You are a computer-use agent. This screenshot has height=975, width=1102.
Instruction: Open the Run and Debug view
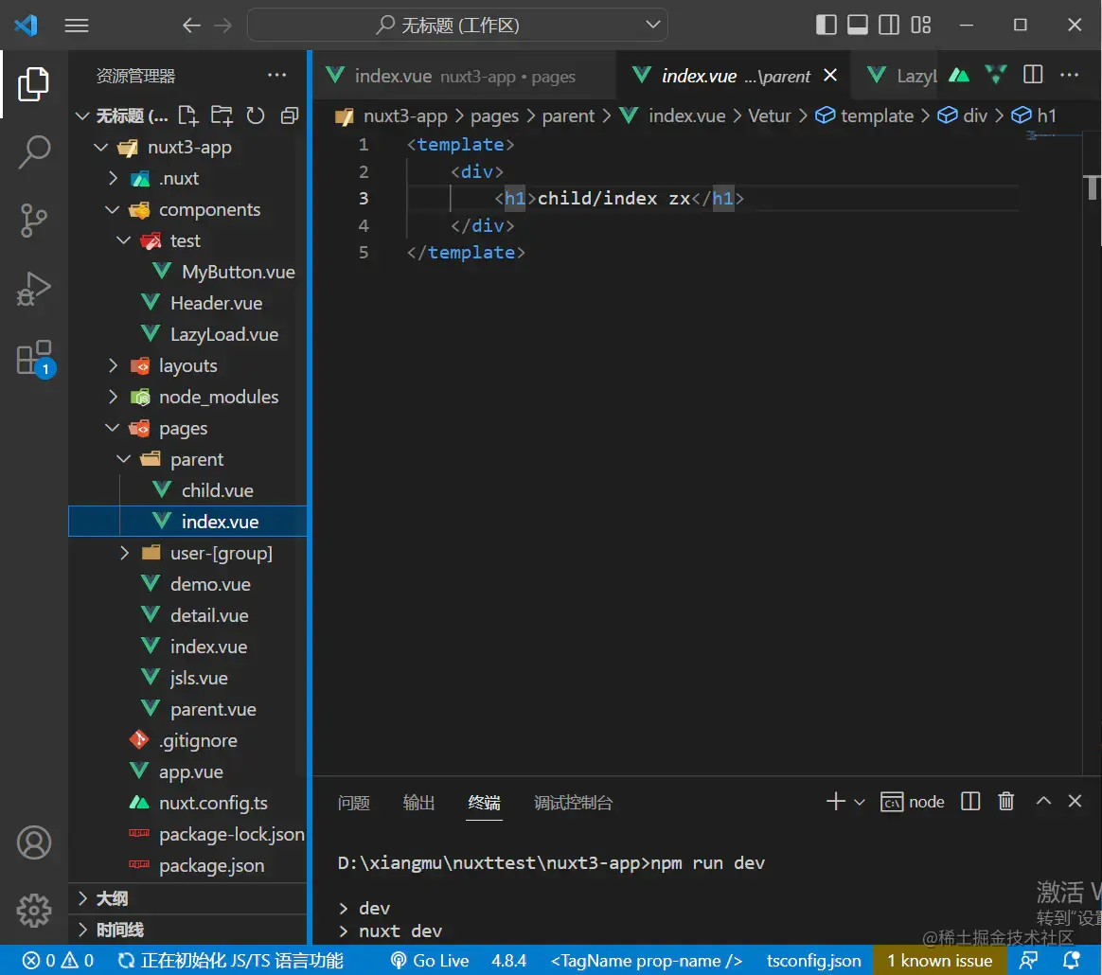33,288
